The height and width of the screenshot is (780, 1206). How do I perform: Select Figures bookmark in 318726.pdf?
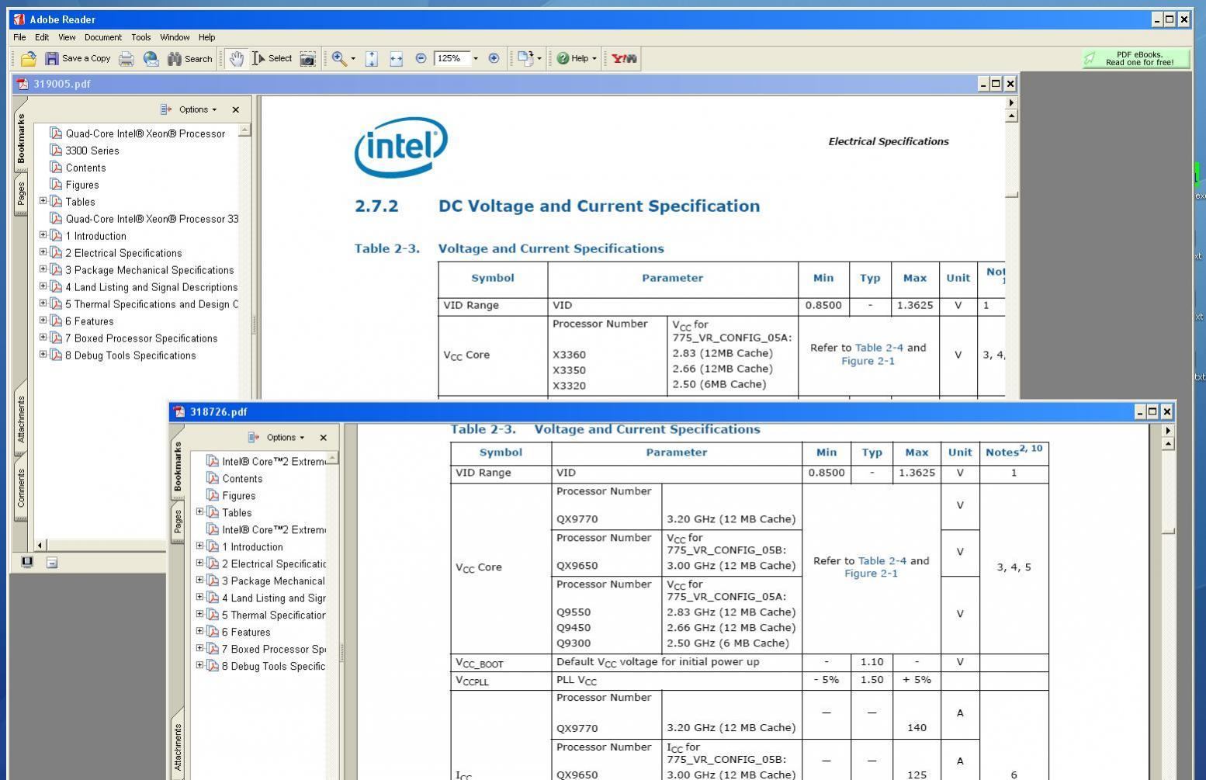tap(239, 496)
